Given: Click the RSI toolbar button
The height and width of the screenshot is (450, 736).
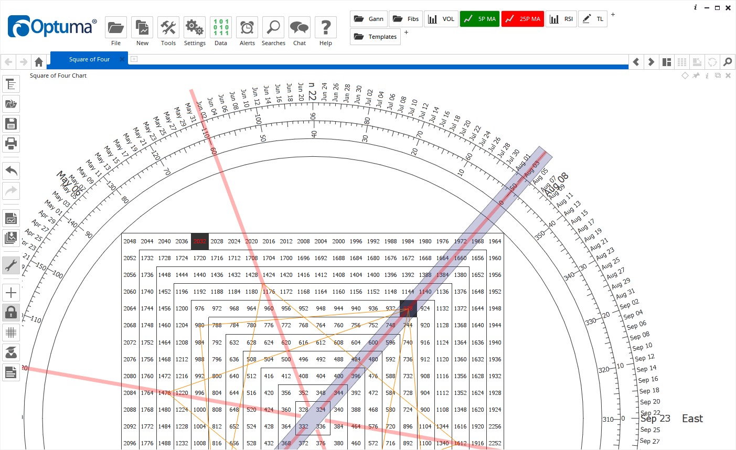Looking at the screenshot, I should pyautogui.click(x=561, y=18).
